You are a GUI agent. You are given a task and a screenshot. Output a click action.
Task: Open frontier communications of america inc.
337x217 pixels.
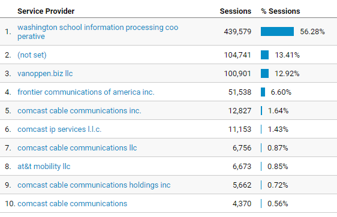click(86, 92)
